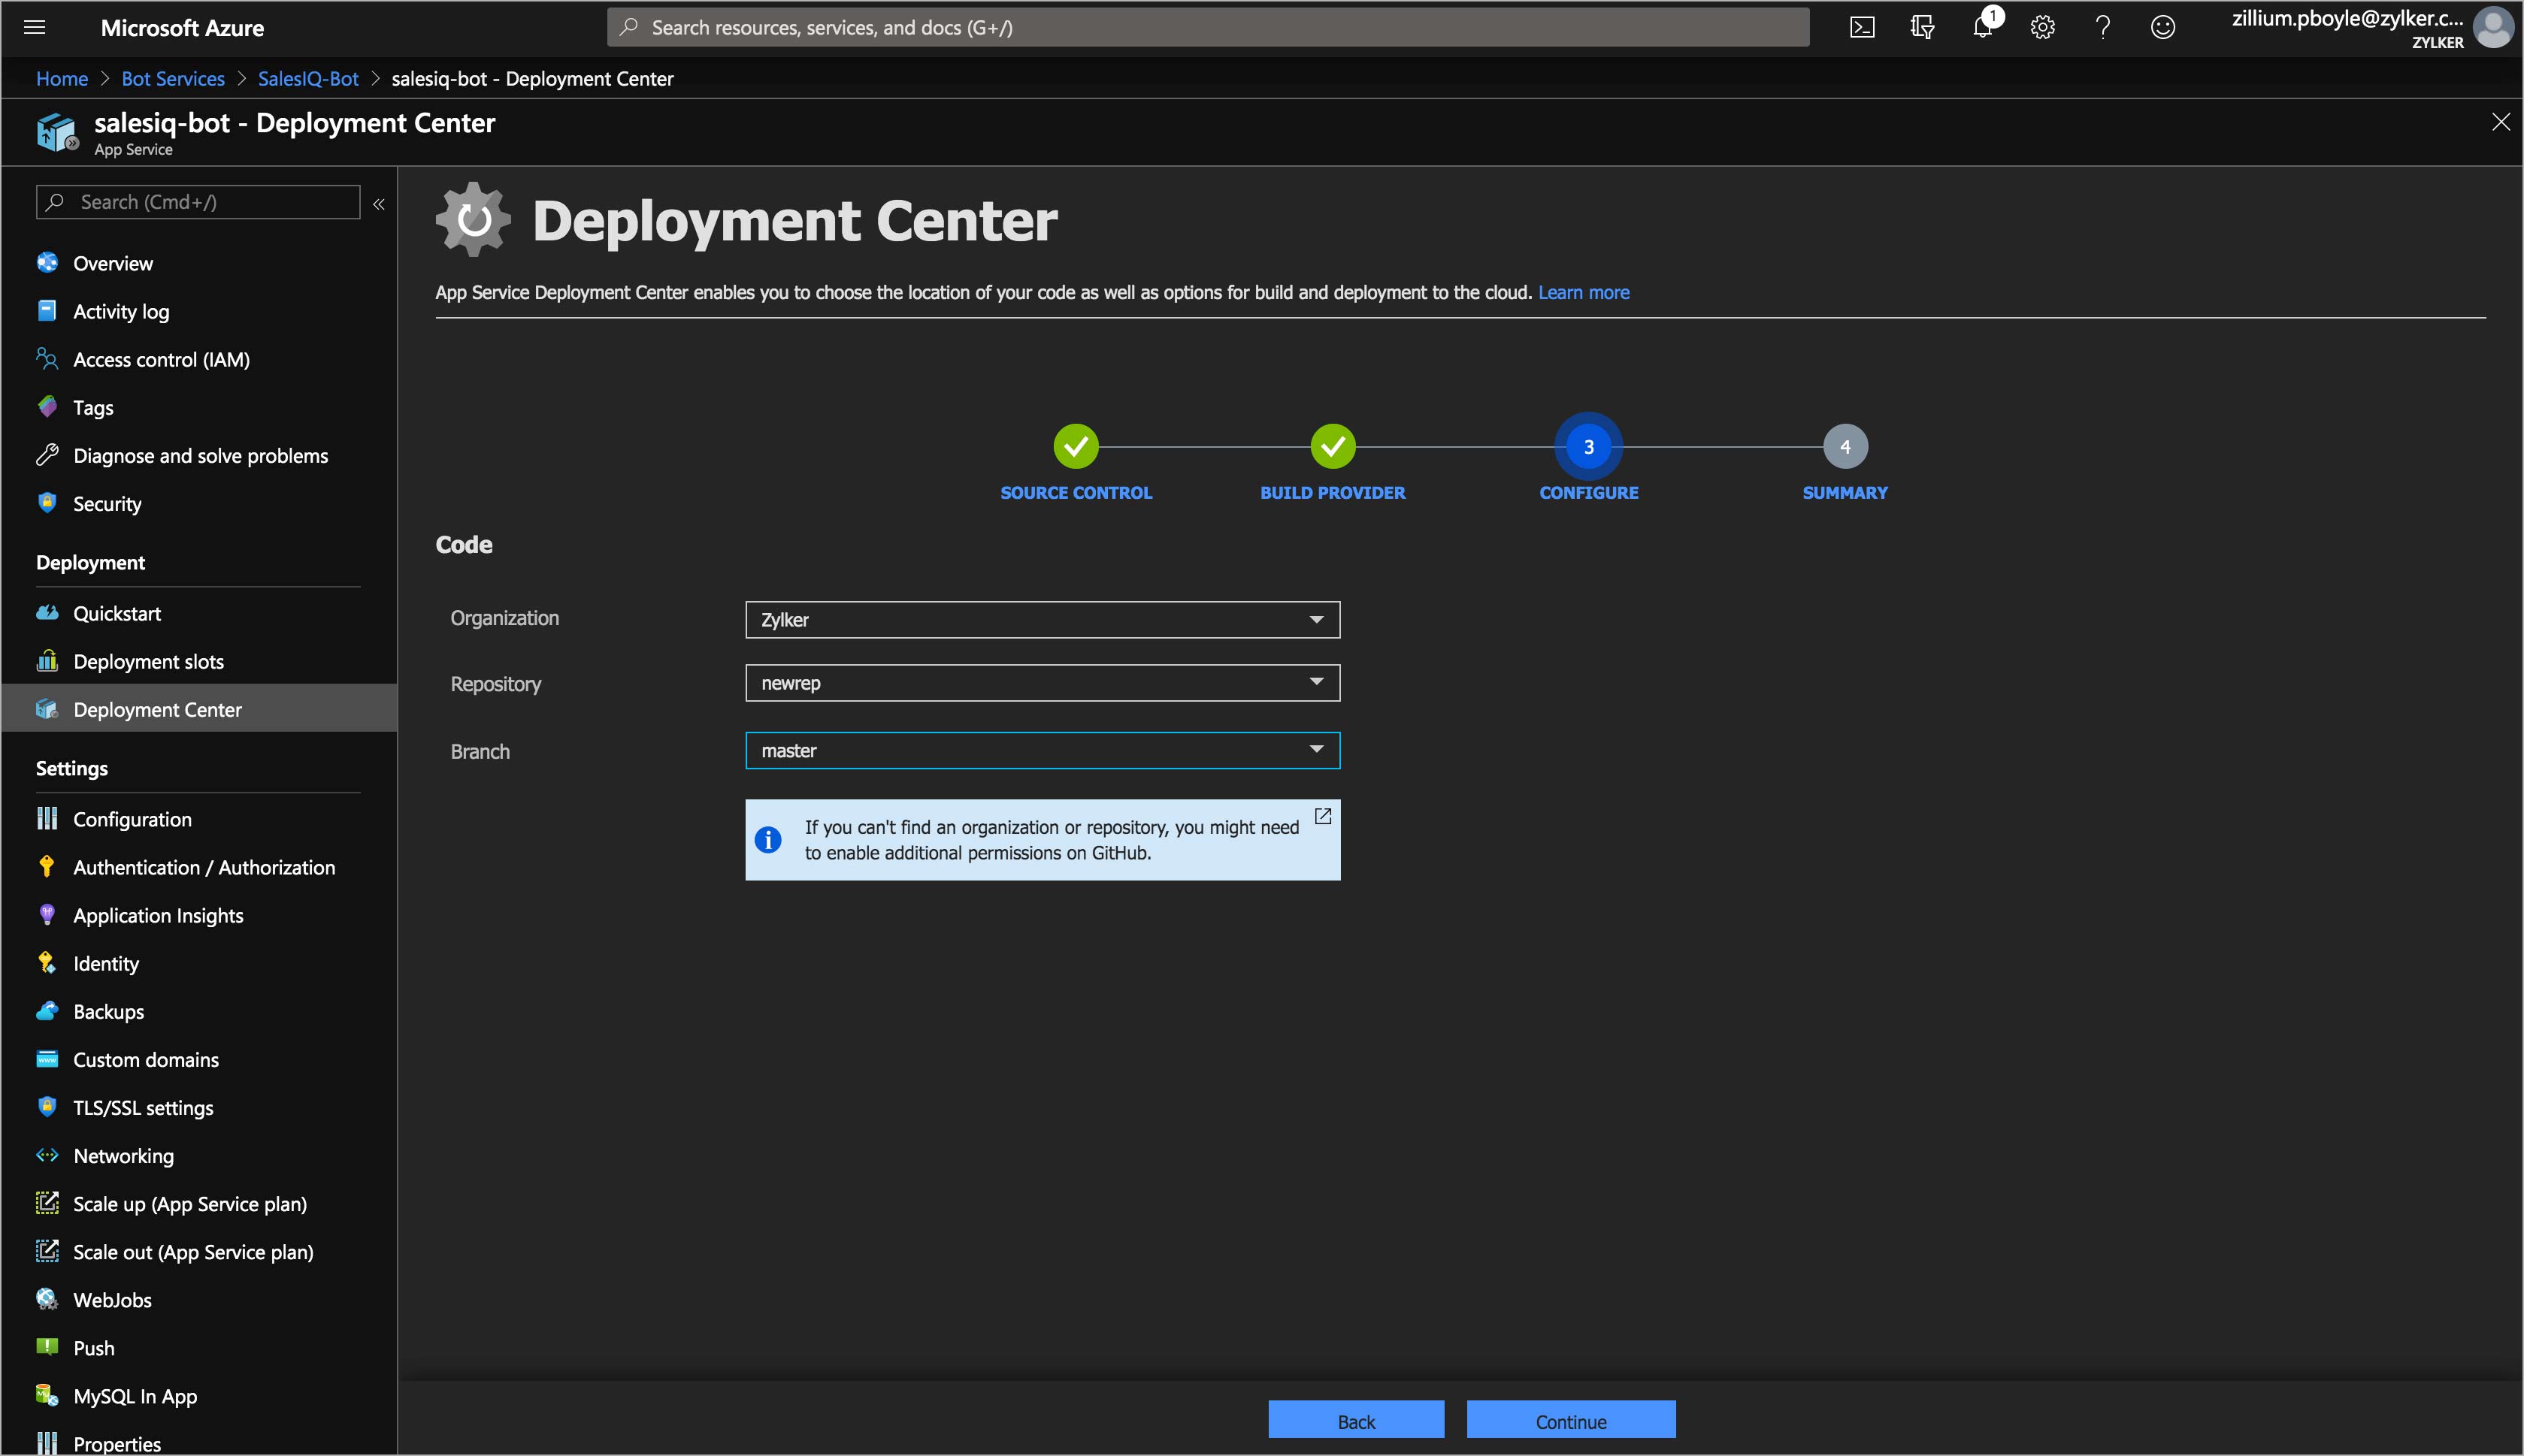
Task: Open the portal settings gear
Action: [x=2041, y=27]
